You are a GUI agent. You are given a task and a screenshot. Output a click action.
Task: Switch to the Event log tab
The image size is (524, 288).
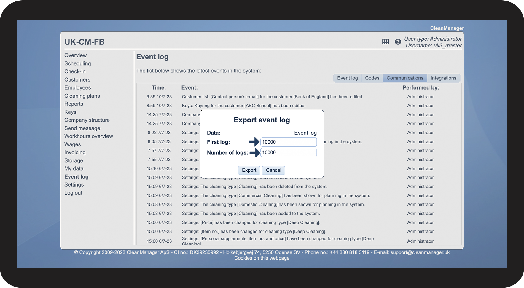coord(347,78)
